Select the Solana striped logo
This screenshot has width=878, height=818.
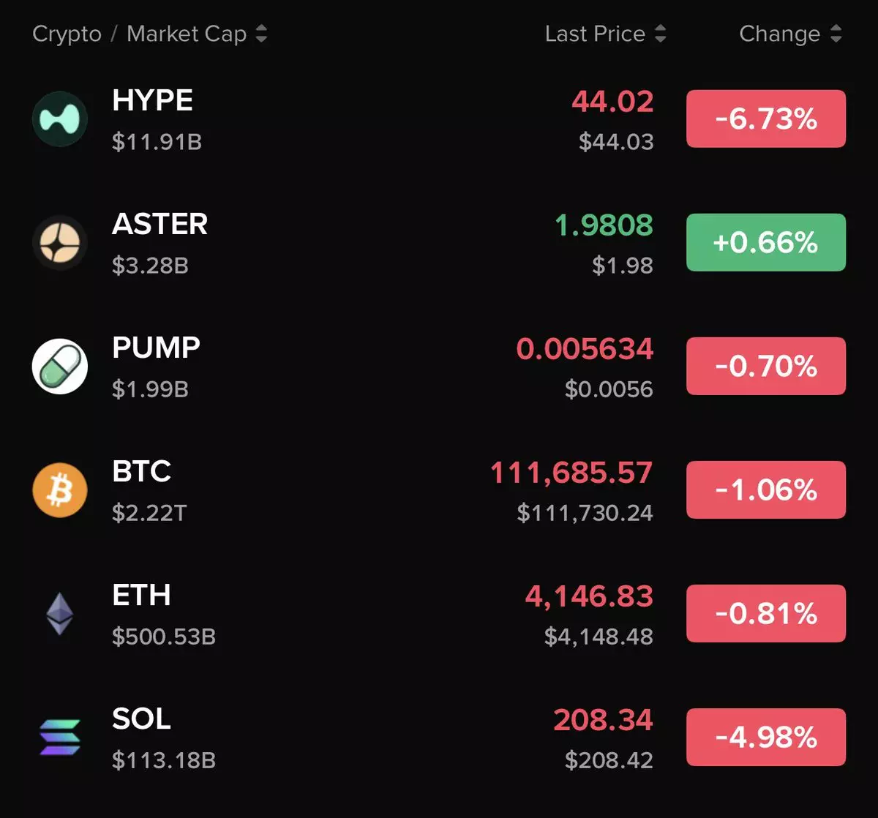pos(60,737)
